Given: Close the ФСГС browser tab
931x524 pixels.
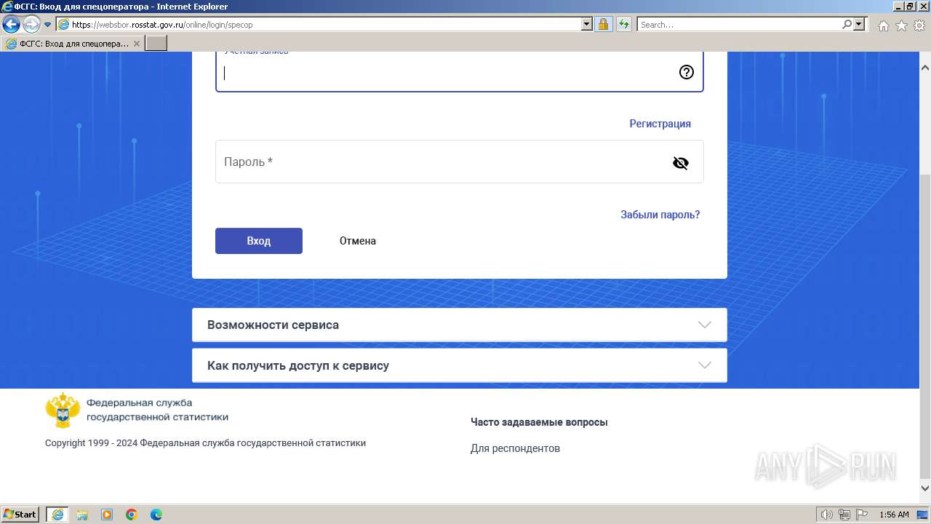Looking at the screenshot, I should pyautogui.click(x=137, y=44).
